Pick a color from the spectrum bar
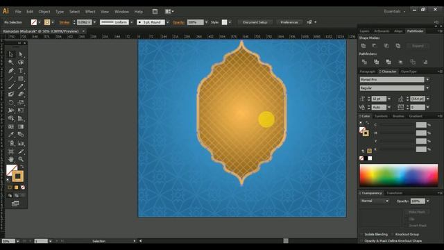The width and height of the screenshot is (444, 250). point(399,175)
